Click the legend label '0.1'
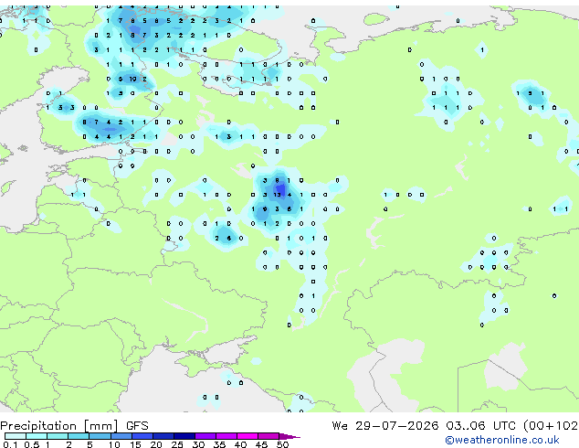579x448 pixels. [x=10, y=444]
